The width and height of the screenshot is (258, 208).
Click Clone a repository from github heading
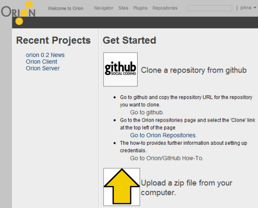pyautogui.click(x=194, y=70)
